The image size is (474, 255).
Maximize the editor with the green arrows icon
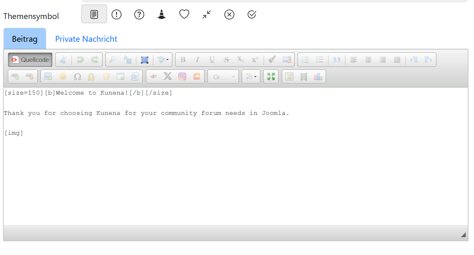coord(271,77)
